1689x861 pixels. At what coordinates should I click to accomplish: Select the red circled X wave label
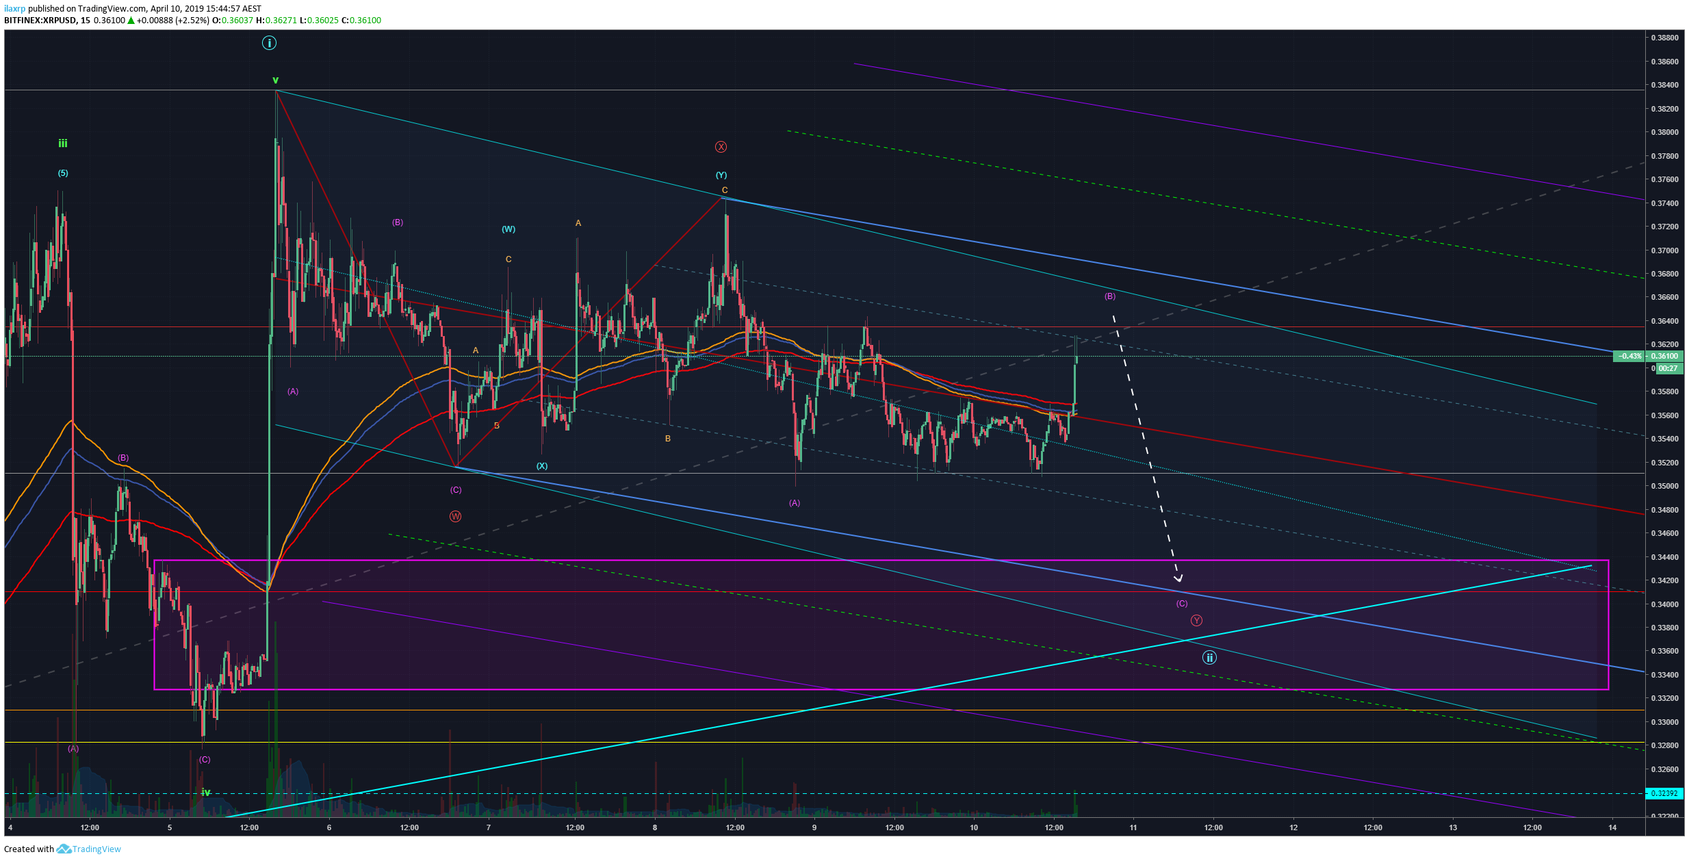coord(721,147)
